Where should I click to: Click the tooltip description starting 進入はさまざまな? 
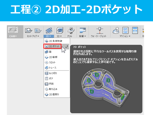[106, 61]
